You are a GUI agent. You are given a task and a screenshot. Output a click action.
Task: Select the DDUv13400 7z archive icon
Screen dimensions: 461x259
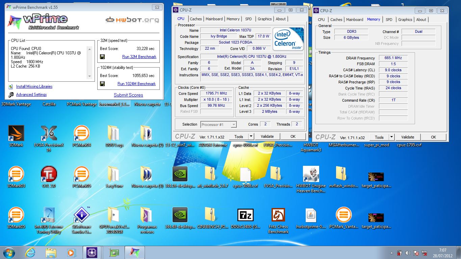[245, 215]
